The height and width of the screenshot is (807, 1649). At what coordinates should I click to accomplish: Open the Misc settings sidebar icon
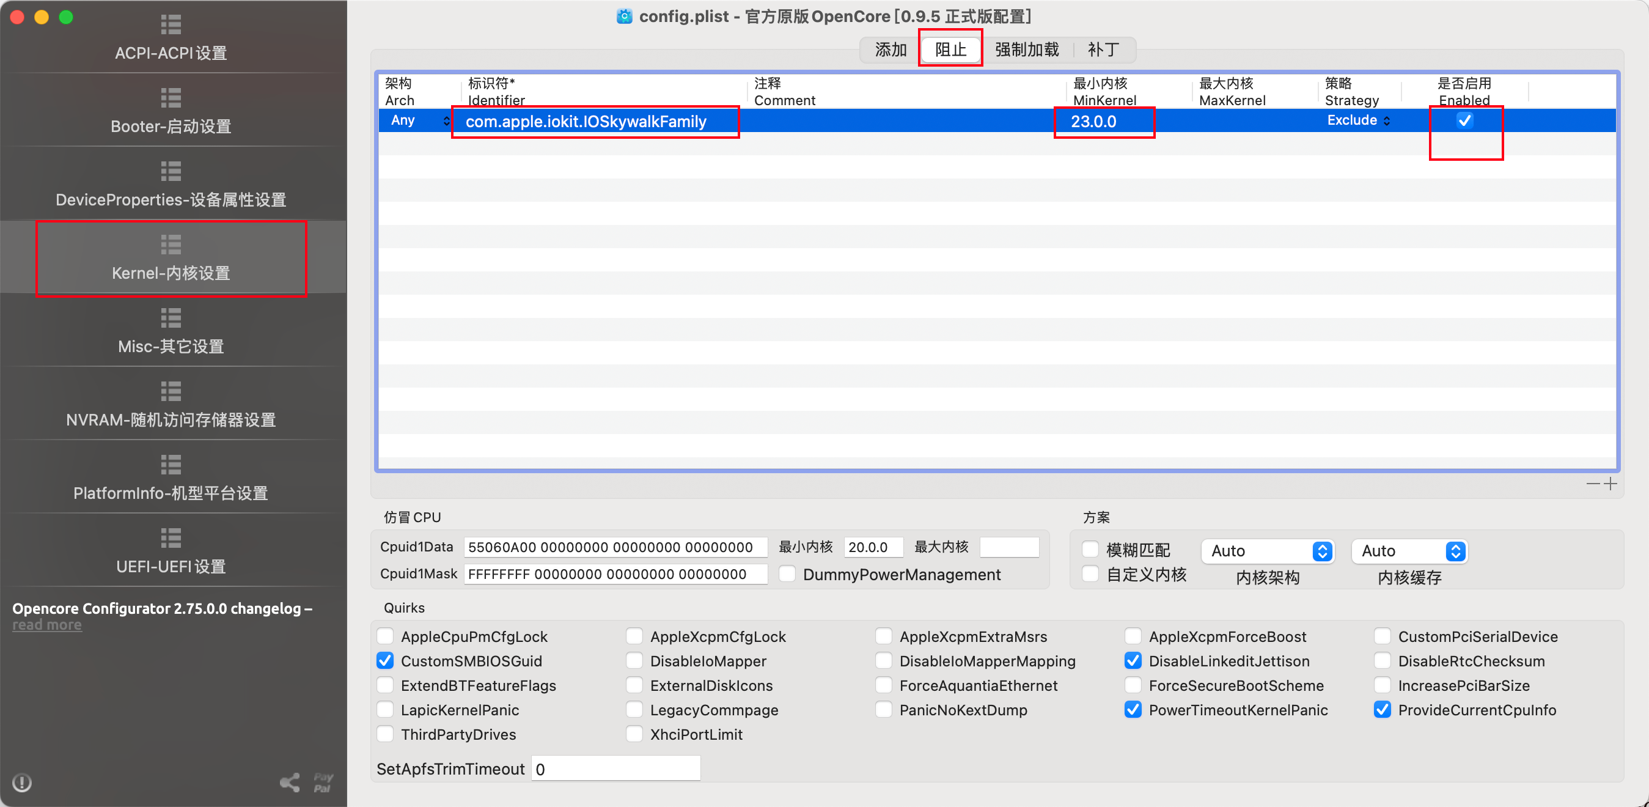[171, 318]
